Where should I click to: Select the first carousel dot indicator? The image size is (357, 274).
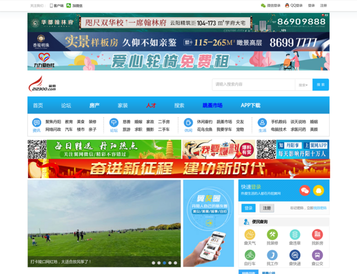153,263
